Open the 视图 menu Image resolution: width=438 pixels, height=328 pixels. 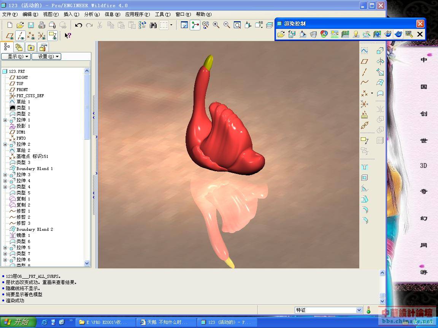pyautogui.click(x=51, y=14)
